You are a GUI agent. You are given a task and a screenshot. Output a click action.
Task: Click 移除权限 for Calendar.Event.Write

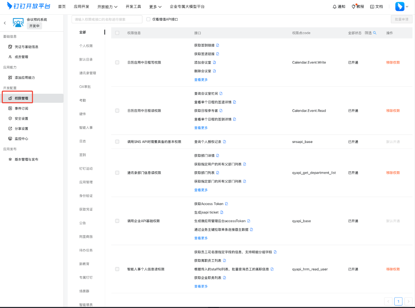[393, 63]
